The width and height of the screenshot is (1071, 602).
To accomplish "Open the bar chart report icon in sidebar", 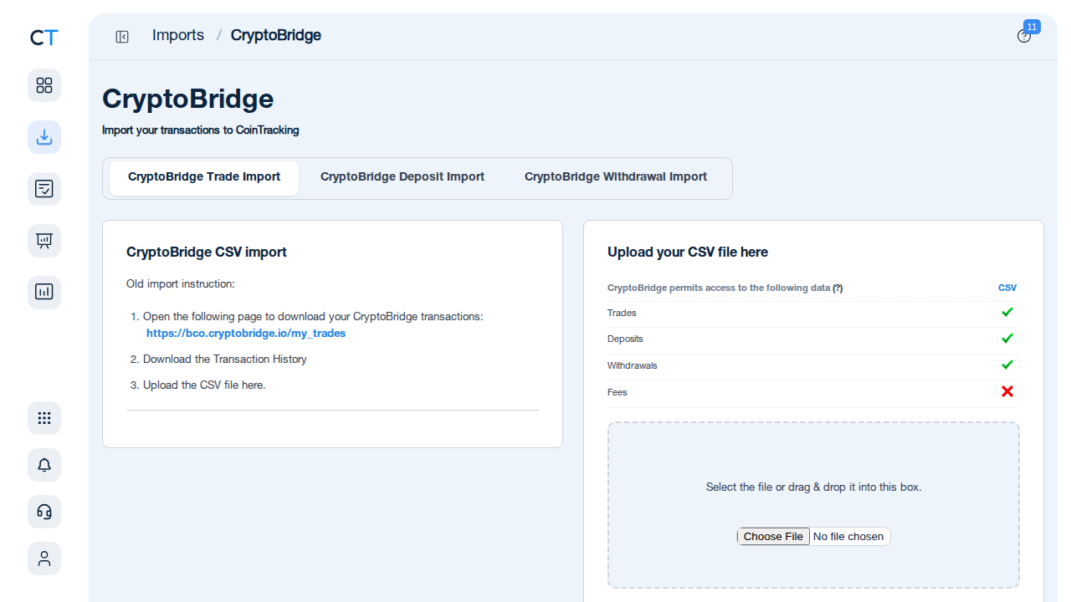I will click(44, 293).
